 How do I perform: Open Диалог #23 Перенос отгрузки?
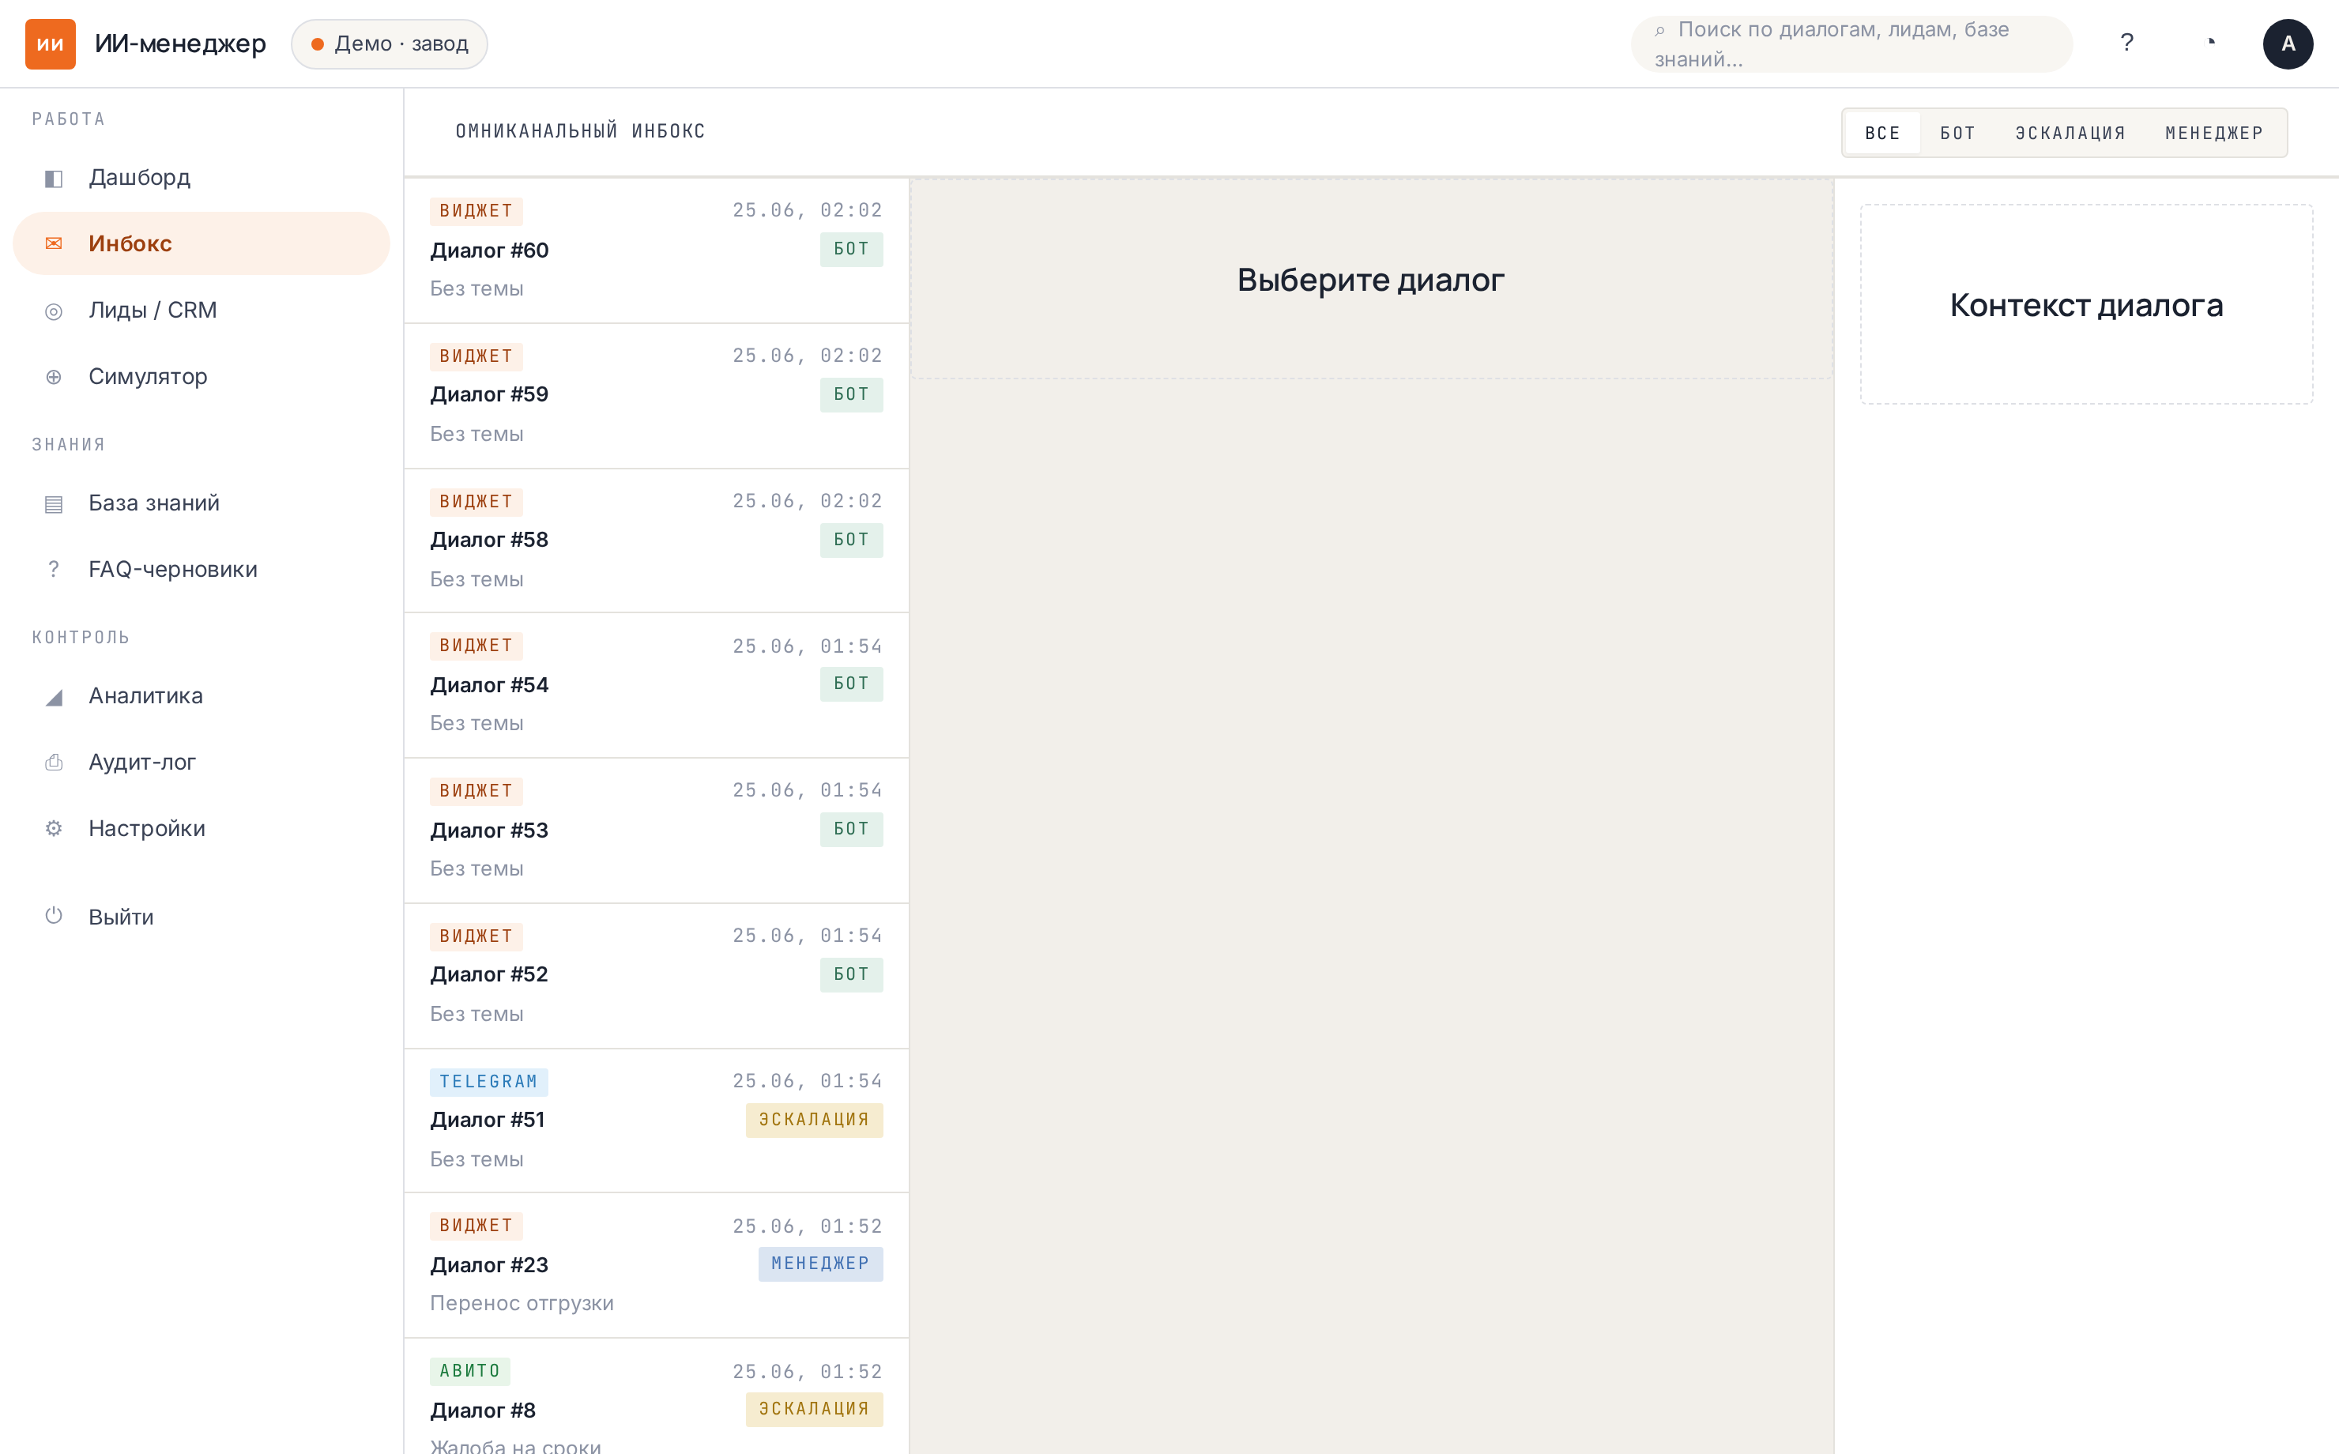pos(657,1265)
